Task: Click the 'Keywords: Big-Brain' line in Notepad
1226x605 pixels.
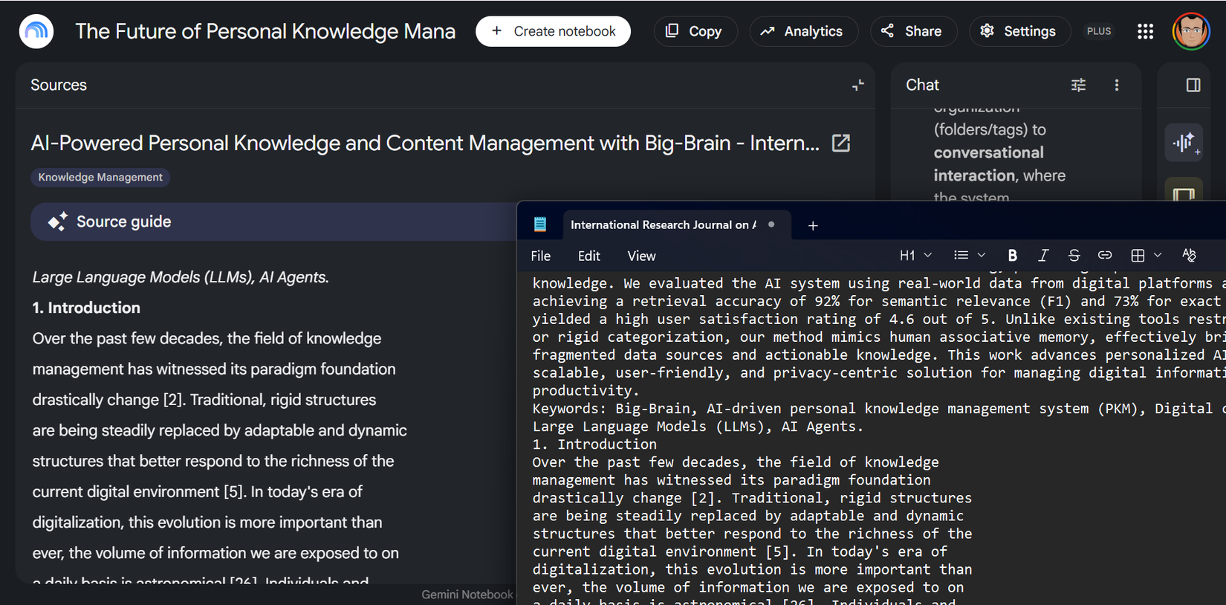Action: [879, 409]
